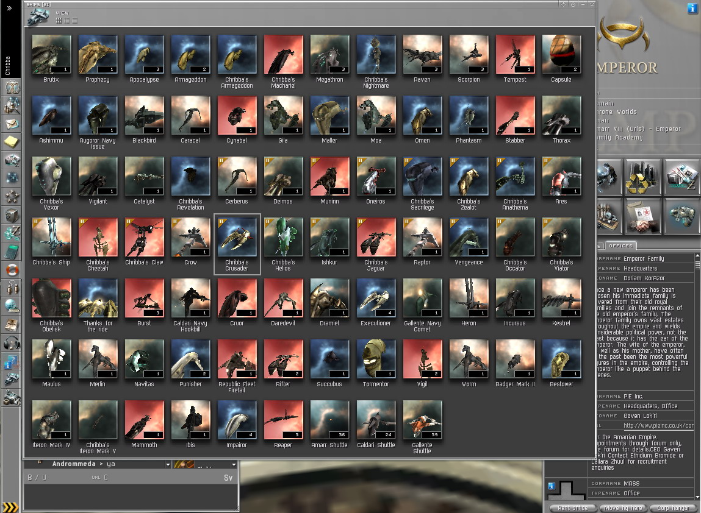
Task: Click the life ring Help icon
Action: (12, 270)
